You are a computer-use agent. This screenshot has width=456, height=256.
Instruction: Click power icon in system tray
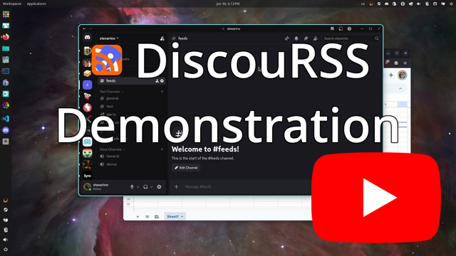451,4
